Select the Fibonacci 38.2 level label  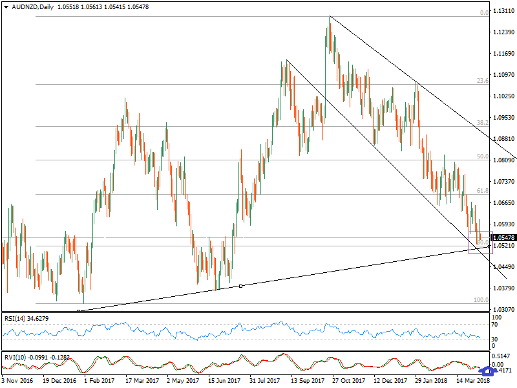(483, 123)
